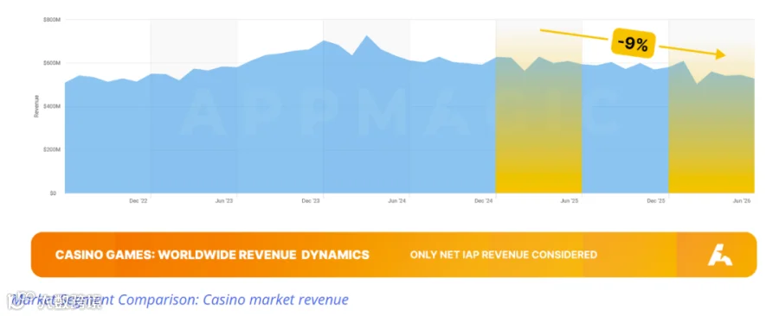
Task: Select the Jun '23 axis label
Action: (223, 201)
